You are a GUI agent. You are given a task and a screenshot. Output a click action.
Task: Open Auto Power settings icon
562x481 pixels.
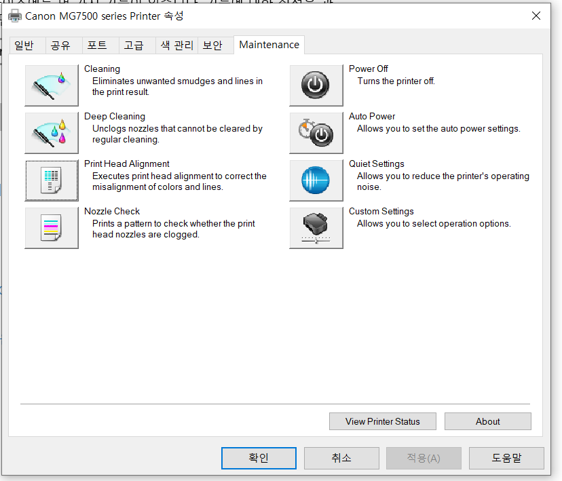pos(316,133)
